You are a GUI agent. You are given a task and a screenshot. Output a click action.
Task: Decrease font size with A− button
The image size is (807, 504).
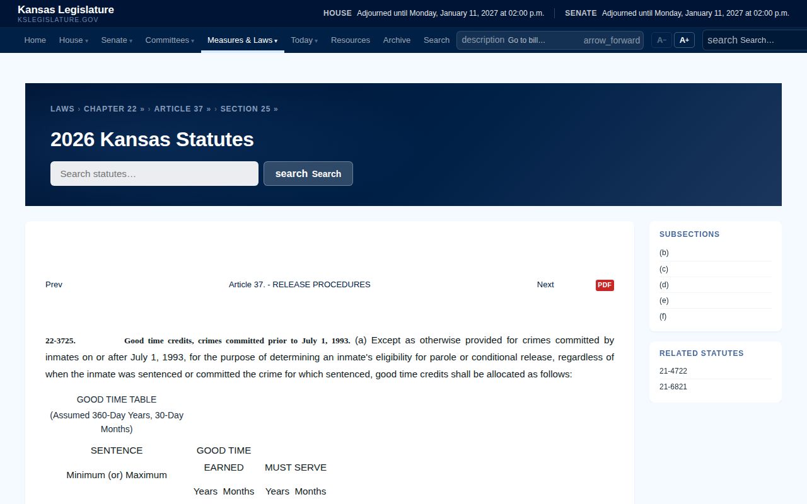click(x=661, y=40)
